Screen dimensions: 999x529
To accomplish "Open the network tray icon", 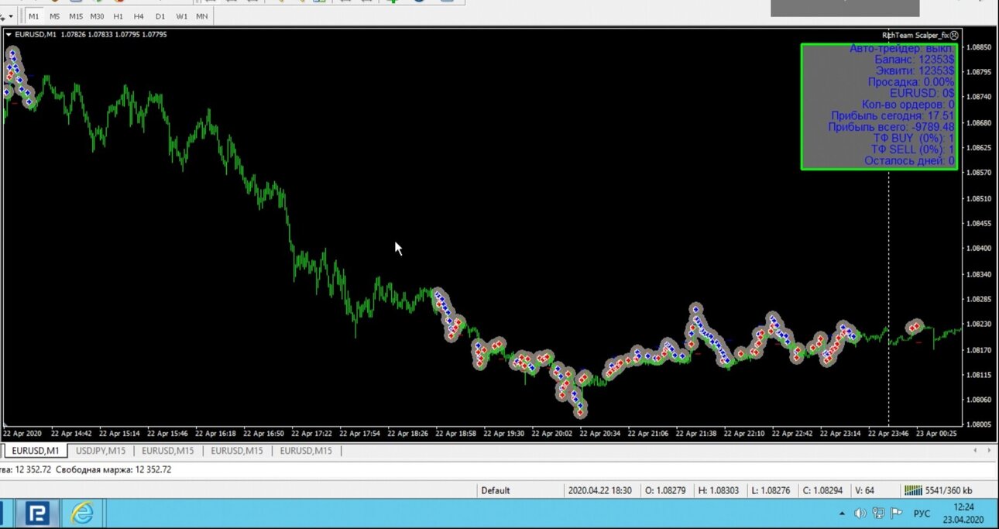I will pos(878,514).
